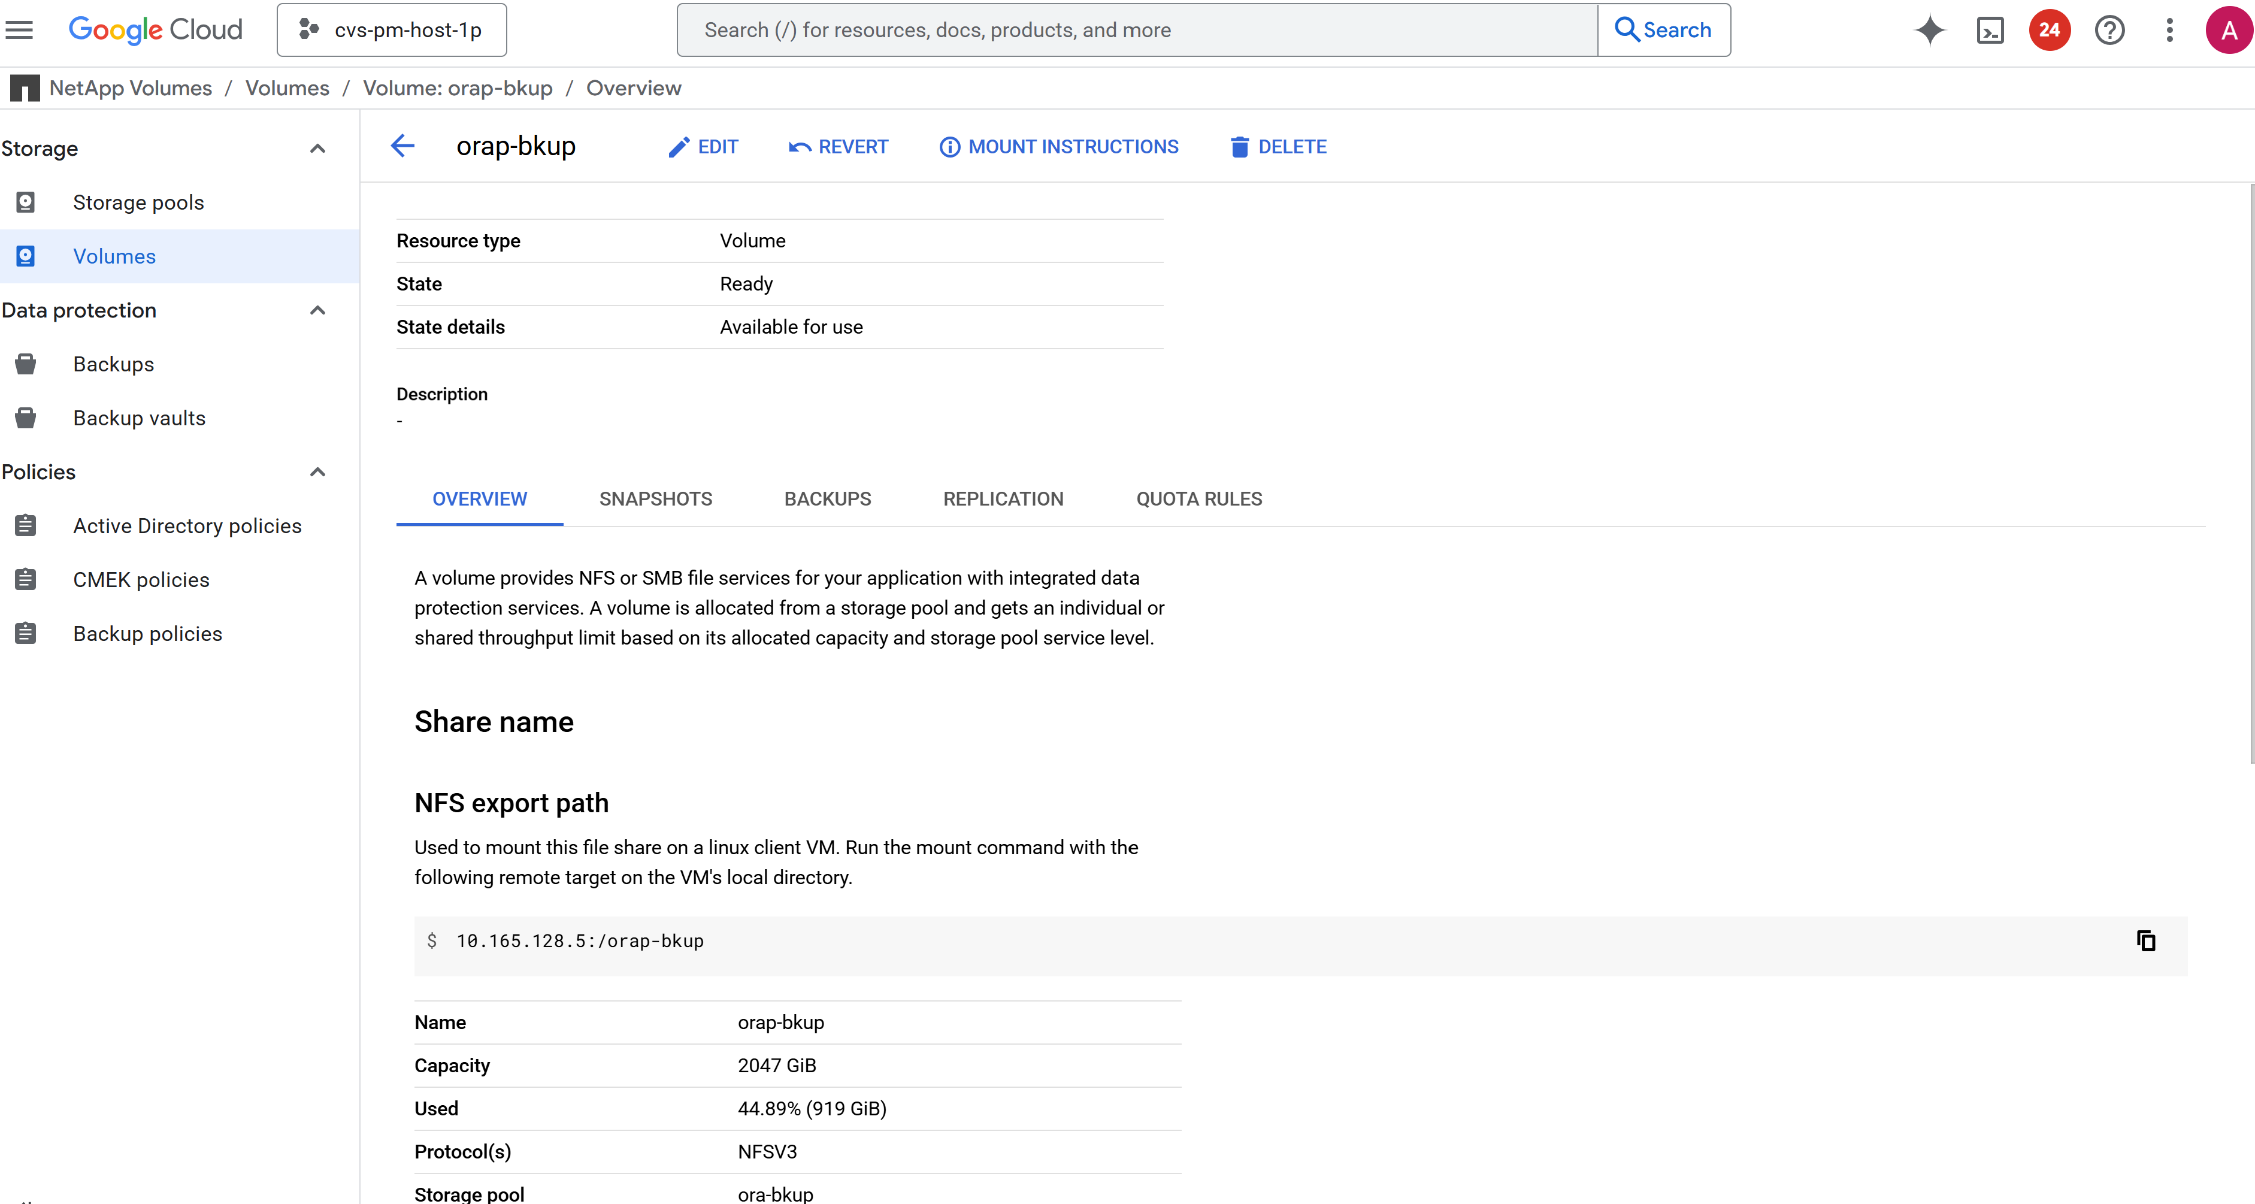Open the notifications badge showing 24
This screenshot has width=2255, height=1204.
2050,30
